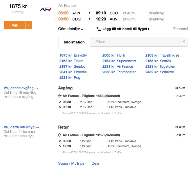The width and height of the screenshot is (192, 171).
Task: Click the hotel bed icon
Action: (x=98, y=29)
